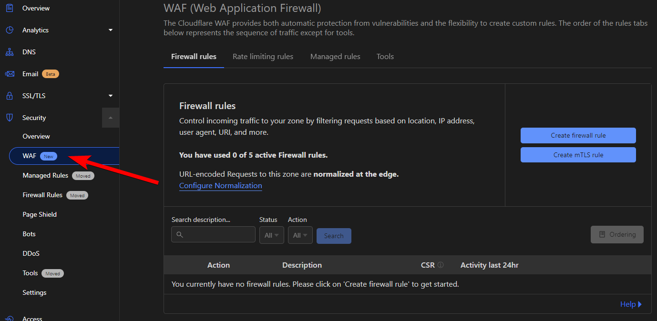Screen dimensions: 657x321
Task: Click the Create firewall rule button
Action: 578,135
